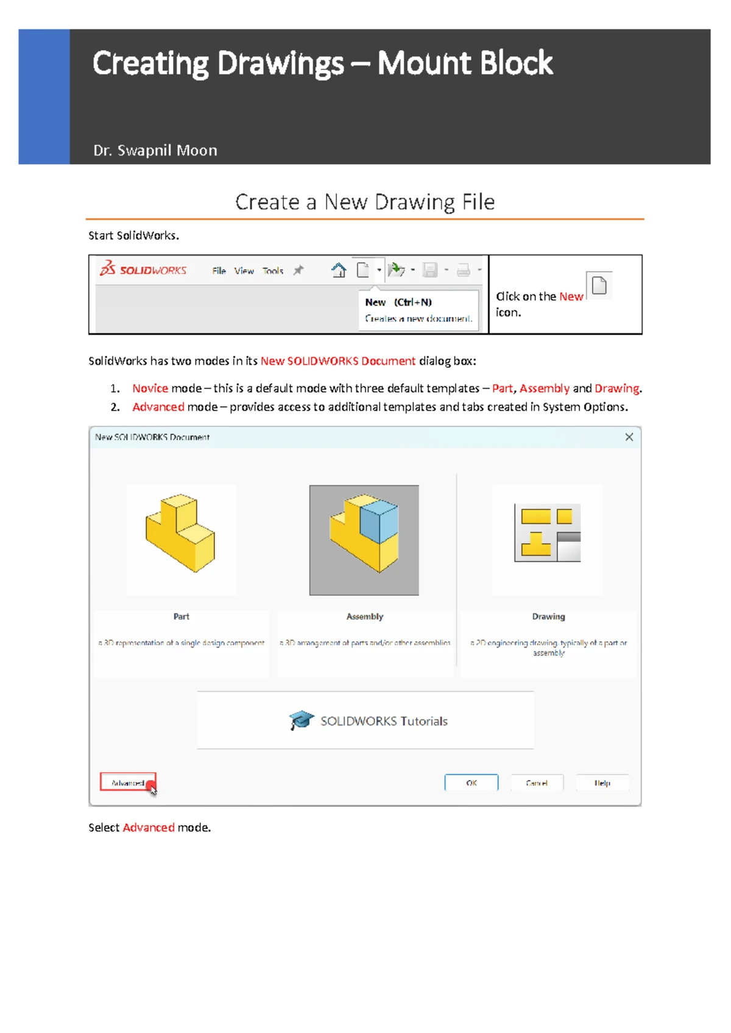This screenshot has width=731, height=1033.
Task: Click the "New (Ctrl+N)" tooltip text
Action: click(399, 302)
